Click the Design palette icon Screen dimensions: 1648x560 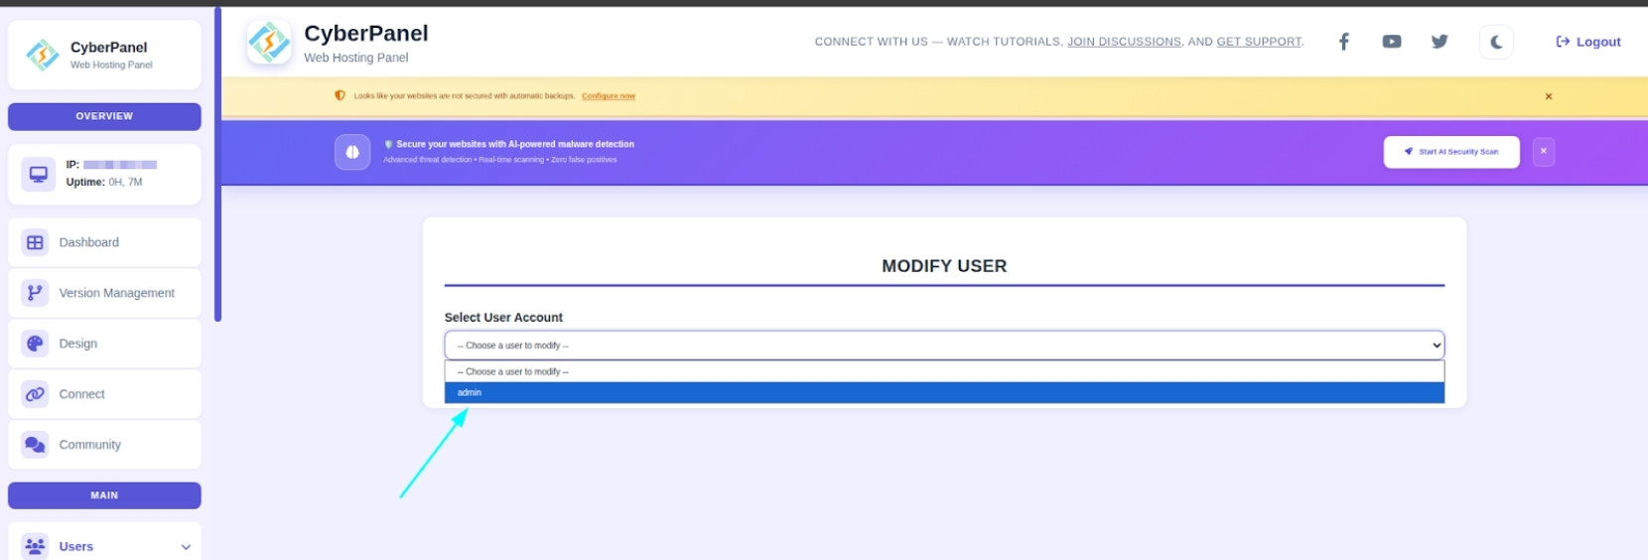36,344
